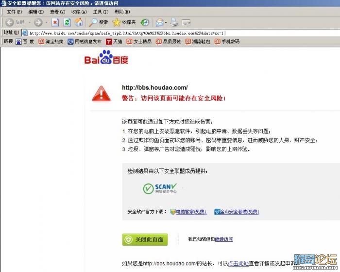Open the Back button history dropdown arrow
Viewport: 340px width, 272px height.
pyautogui.click(x=30, y=22)
